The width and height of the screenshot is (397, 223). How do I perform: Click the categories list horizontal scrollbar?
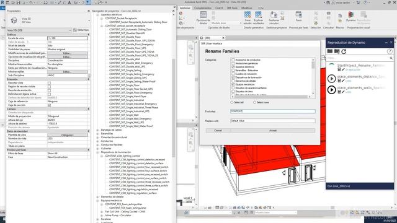(270, 97)
